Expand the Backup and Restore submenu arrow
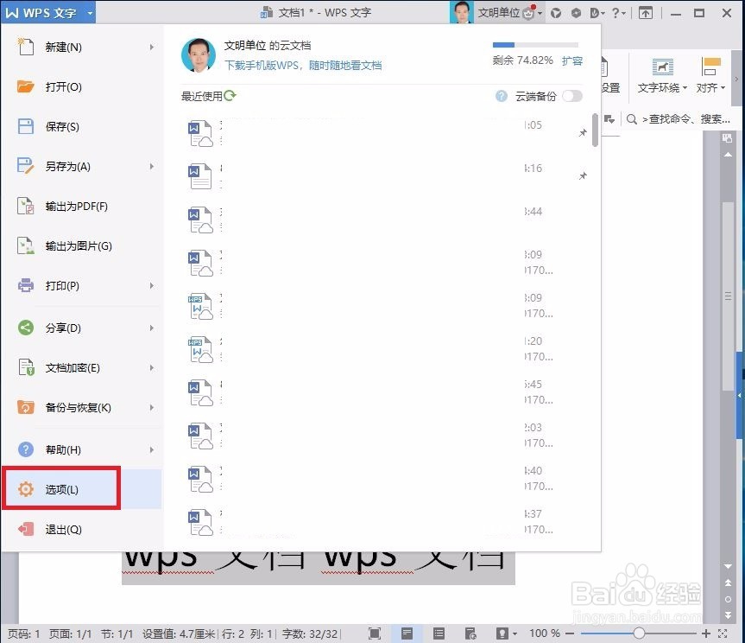This screenshot has width=745, height=643. pos(152,408)
